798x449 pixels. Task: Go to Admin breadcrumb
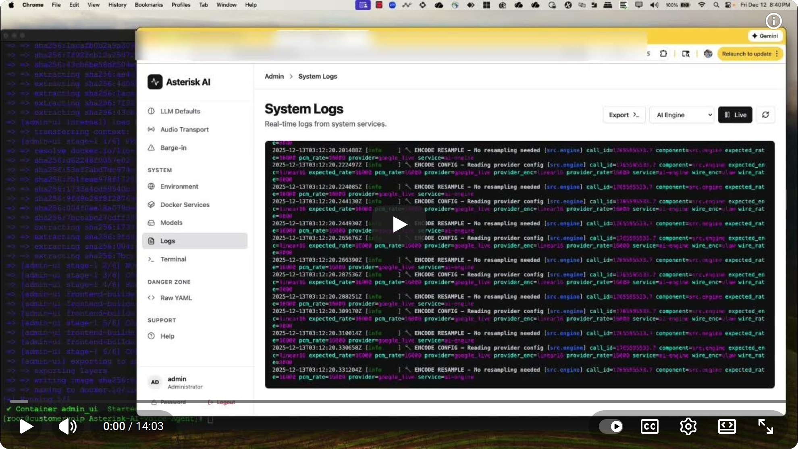[x=274, y=76]
